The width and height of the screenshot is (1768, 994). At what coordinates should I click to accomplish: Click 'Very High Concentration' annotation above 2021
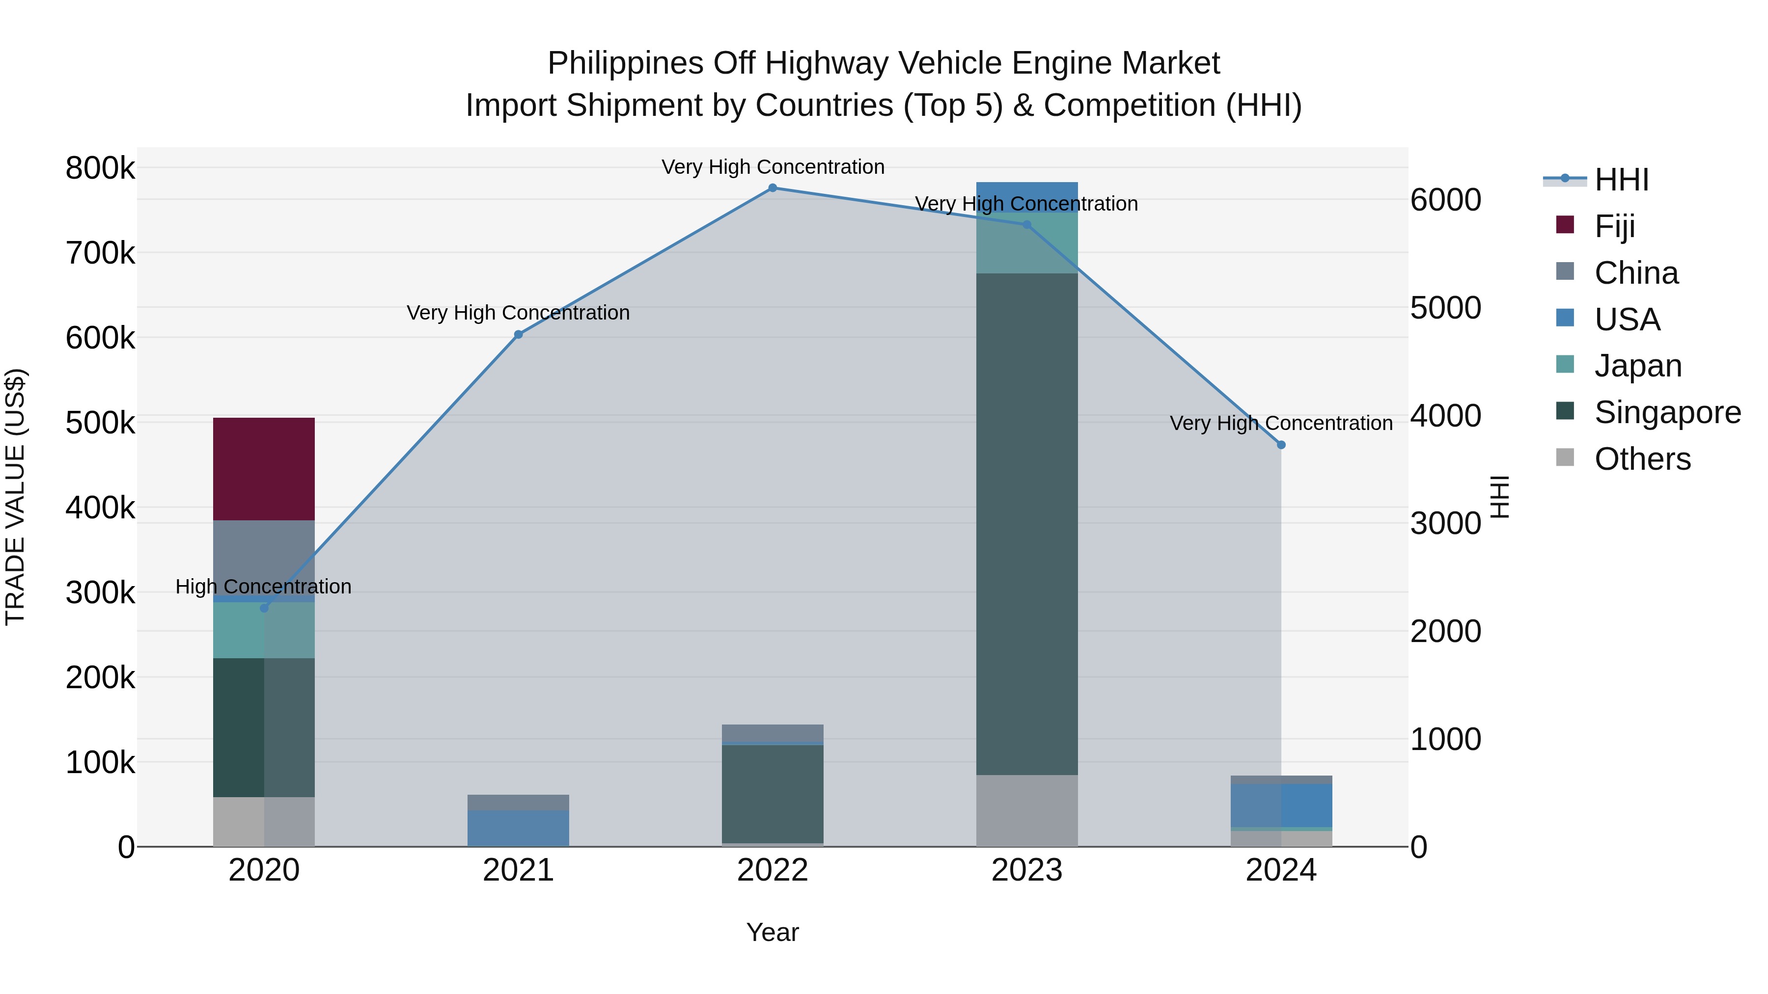pos(518,313)
